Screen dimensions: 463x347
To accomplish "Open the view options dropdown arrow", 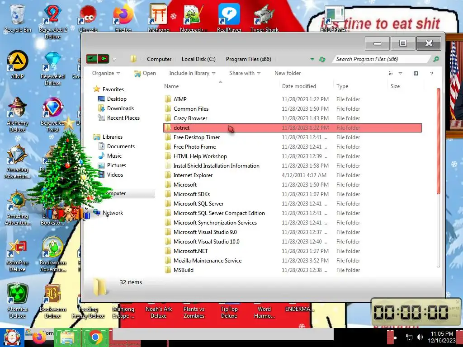I will 401,73.
